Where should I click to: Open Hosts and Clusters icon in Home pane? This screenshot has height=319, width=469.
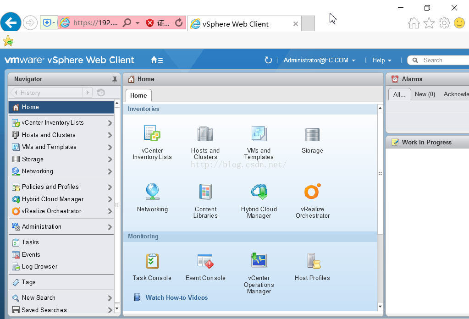205,134
